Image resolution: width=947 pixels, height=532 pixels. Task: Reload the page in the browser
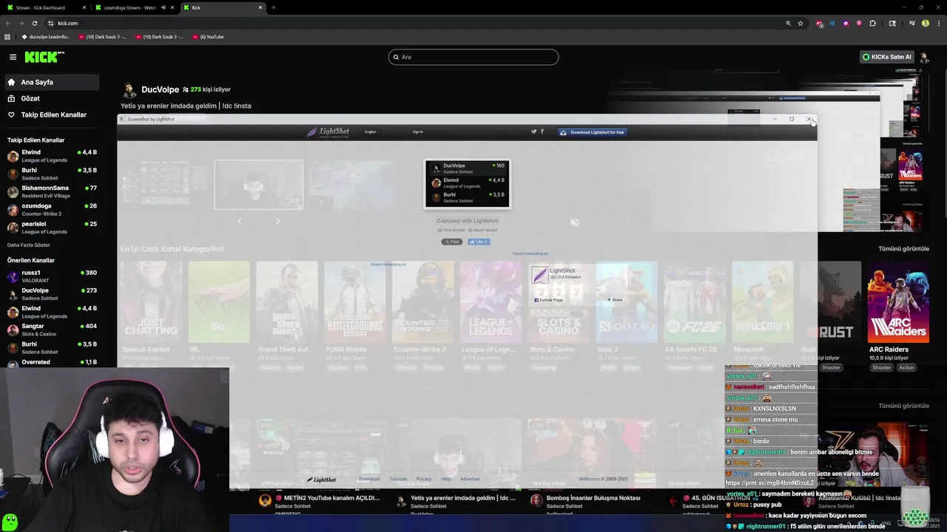tap(34, 23)
